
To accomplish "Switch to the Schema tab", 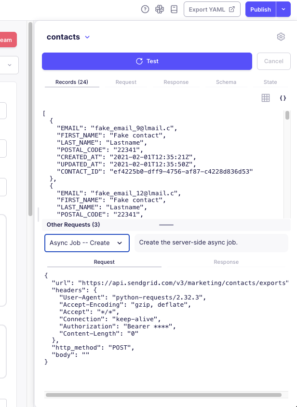I will coord(226,82).
